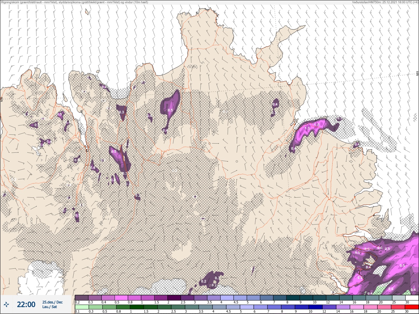Click the small island off the northwest coast

(x=87, y=12)
